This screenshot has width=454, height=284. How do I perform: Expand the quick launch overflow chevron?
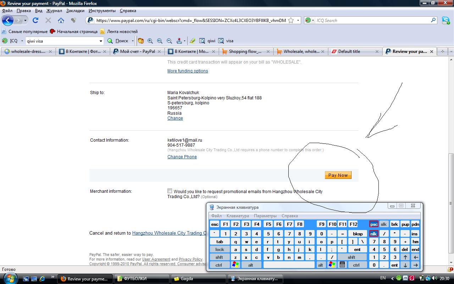[x=53, y=277]
